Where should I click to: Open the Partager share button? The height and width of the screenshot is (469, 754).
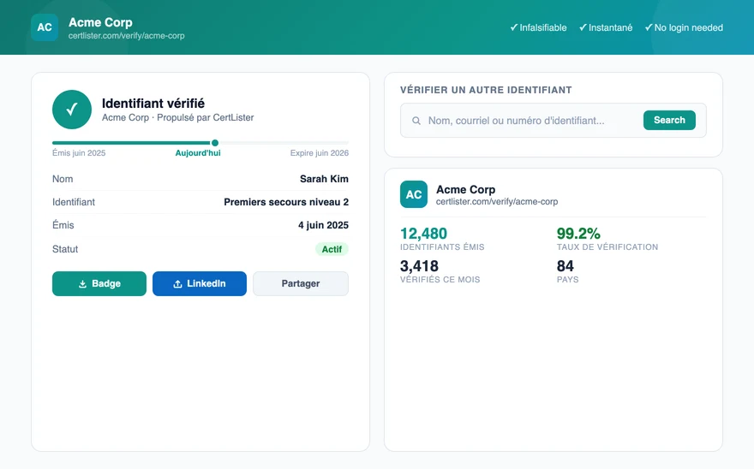tap(301, 283)
